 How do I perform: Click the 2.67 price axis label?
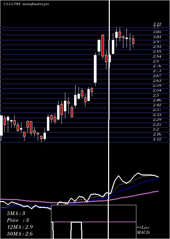[157, 76]
